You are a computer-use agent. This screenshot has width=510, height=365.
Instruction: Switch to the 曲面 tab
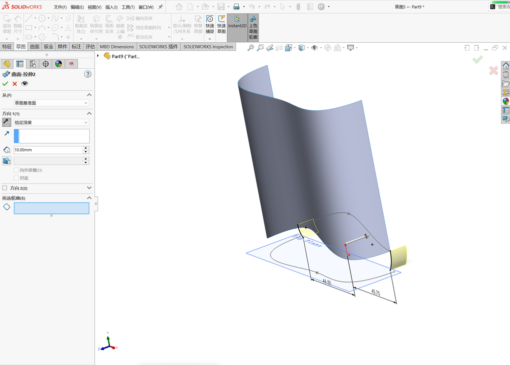point(35,46)
